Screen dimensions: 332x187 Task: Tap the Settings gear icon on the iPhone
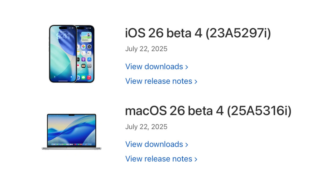89,66
